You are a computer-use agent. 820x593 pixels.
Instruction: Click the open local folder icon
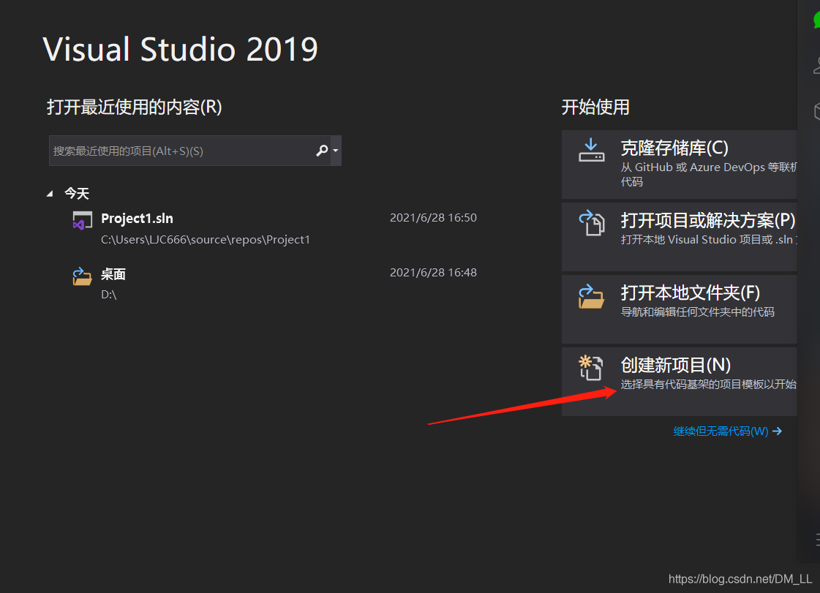coord(592,296)
